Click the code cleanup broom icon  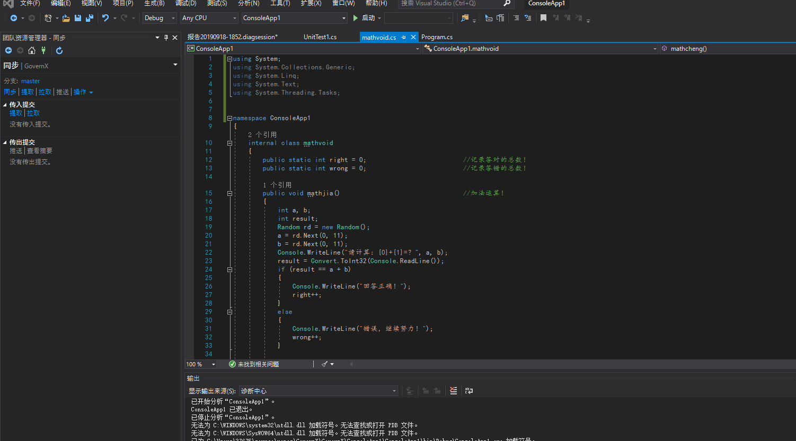click(325, 364)
